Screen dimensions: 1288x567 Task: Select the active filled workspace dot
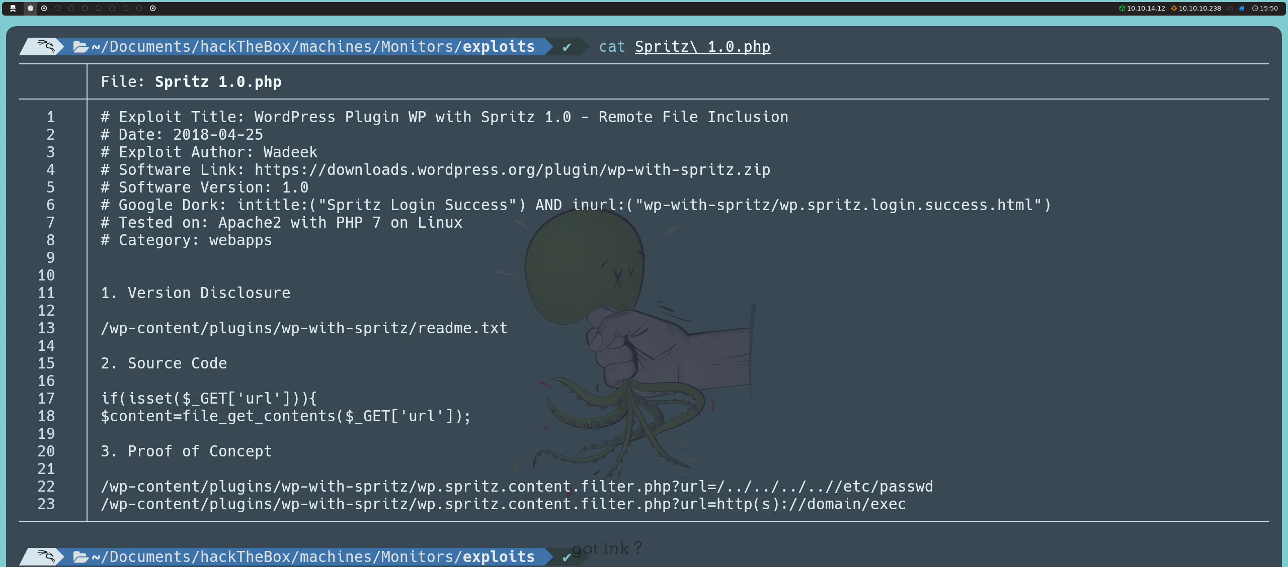click(x=30, y=8)
